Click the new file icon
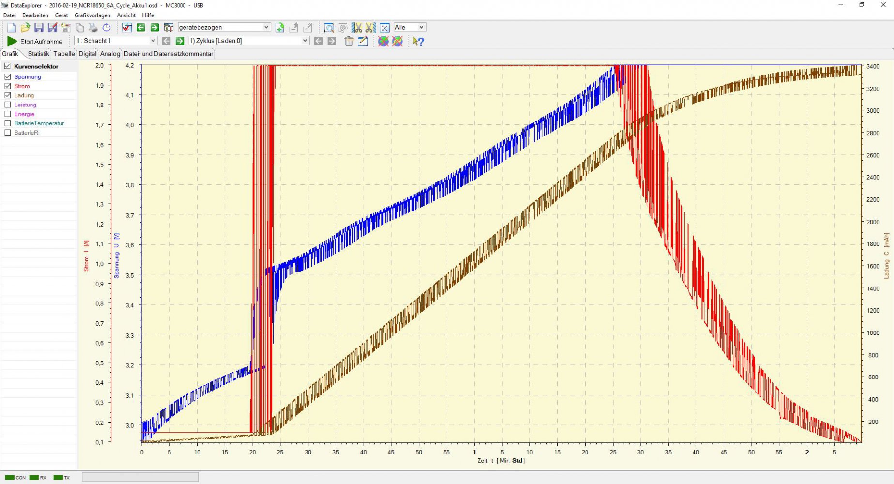 pyautogui.click(x=12, y=28)
